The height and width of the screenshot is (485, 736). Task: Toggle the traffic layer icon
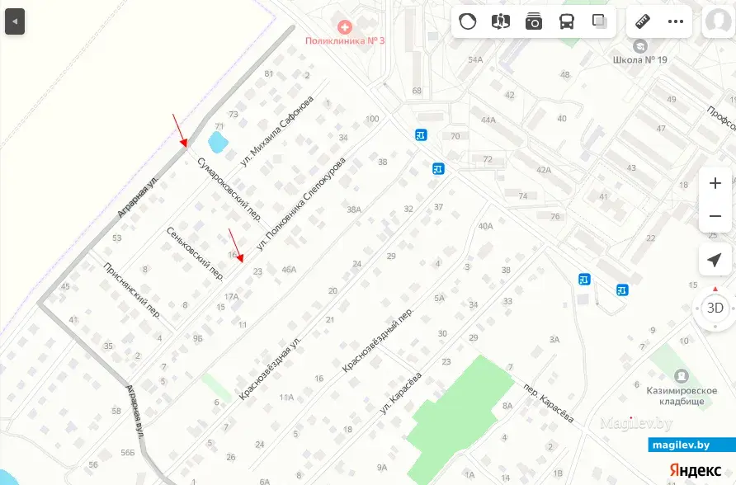pyautogui.click(x=468, y=21)
